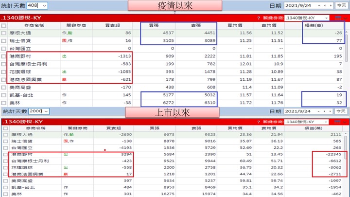Click 損益 value -22345 in 2000-day panel

pos(333,155)
